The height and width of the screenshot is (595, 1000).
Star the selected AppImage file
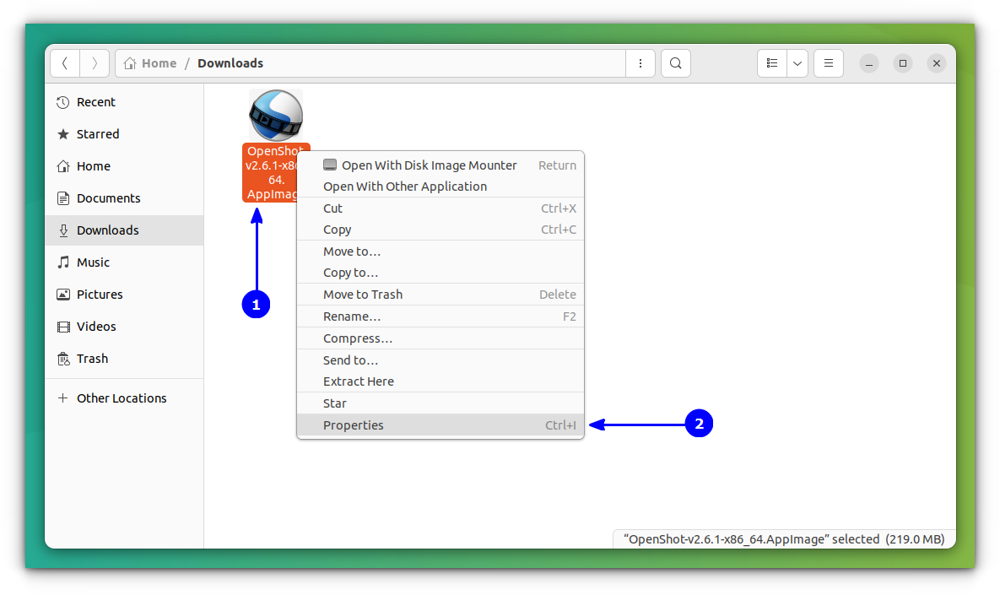coord(335,403)
